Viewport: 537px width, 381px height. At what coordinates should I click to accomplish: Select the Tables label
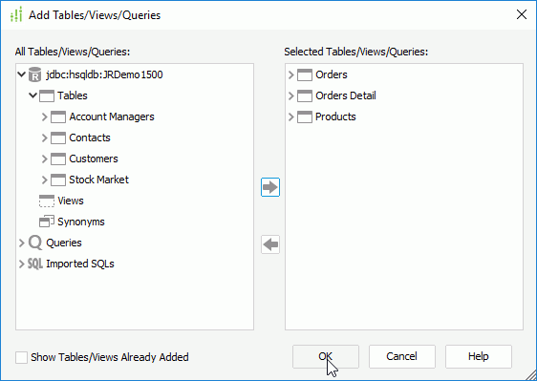[x=73, y=95]
